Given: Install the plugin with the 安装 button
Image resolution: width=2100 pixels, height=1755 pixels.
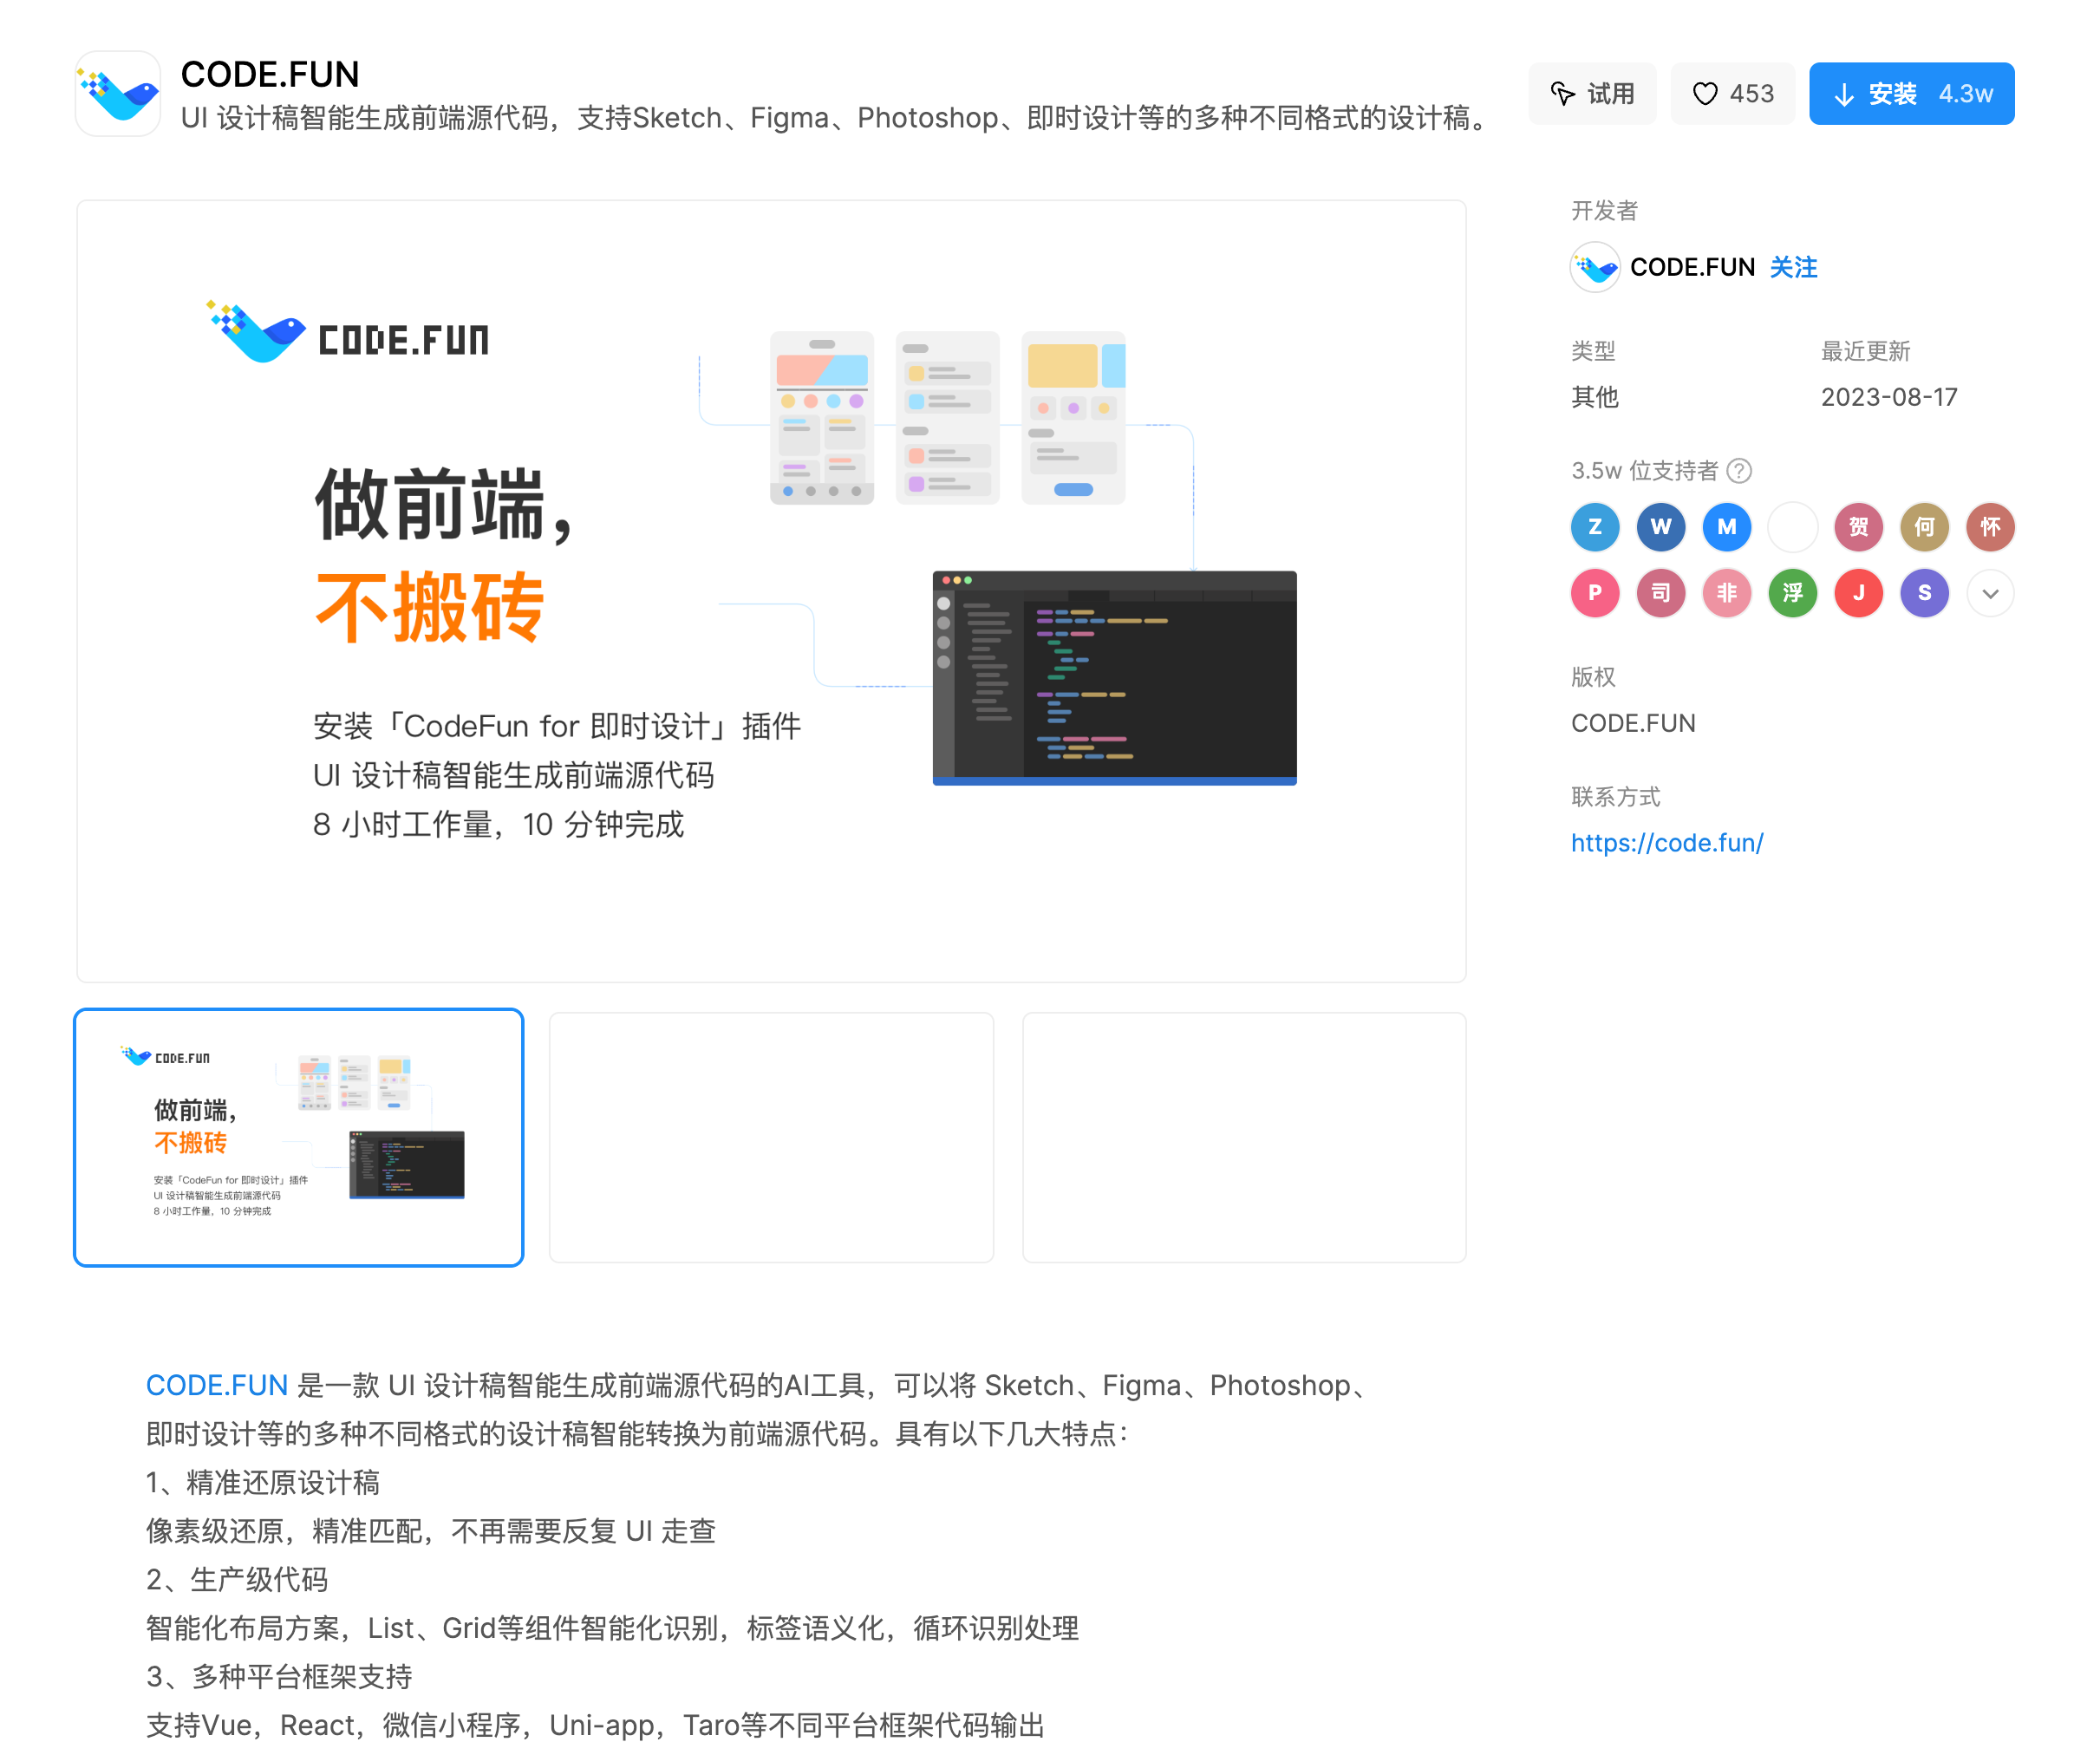Looking at the screenshot, I should click(x=1911, y=93).
